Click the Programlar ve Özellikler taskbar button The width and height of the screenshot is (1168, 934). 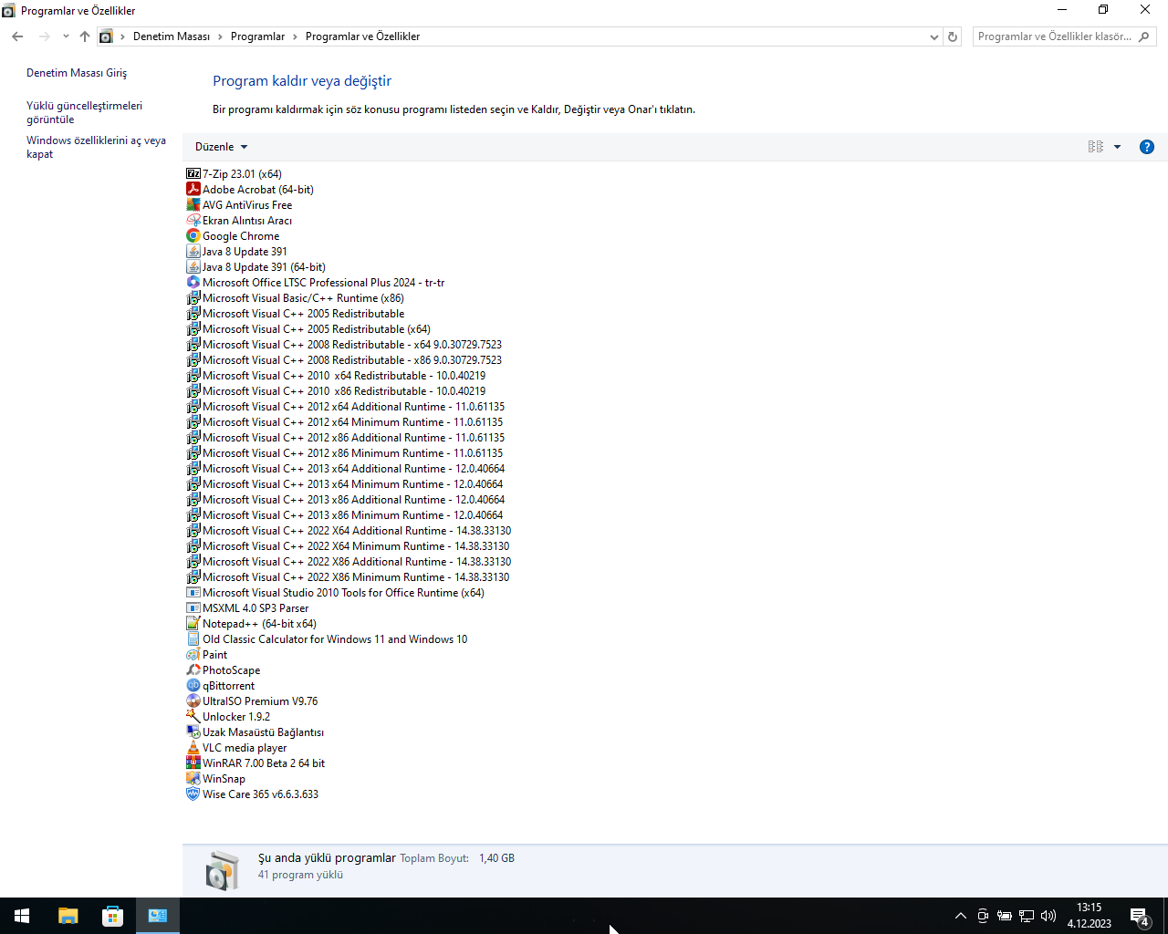[158, 916]
